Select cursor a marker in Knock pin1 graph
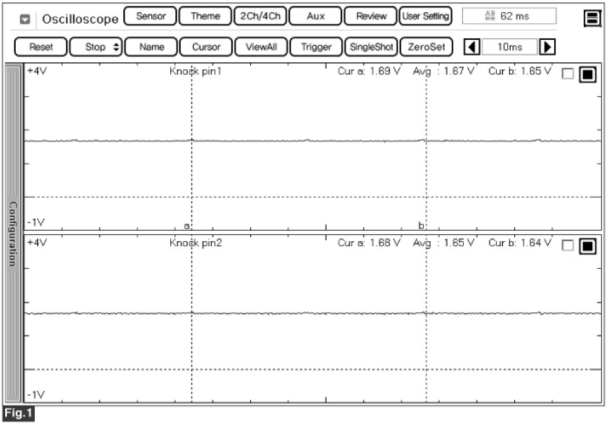This screenshot has width=608, height=425. coord(187,225)
